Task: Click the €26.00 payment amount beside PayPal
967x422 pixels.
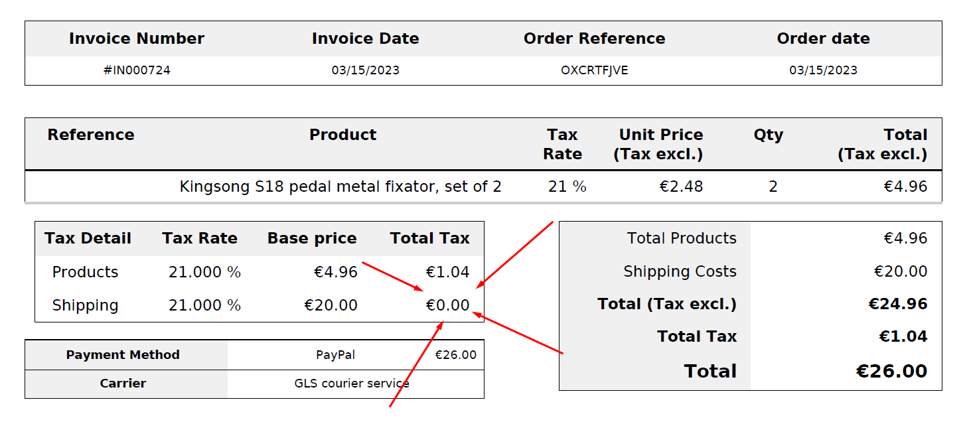Action: click(455, 355)
